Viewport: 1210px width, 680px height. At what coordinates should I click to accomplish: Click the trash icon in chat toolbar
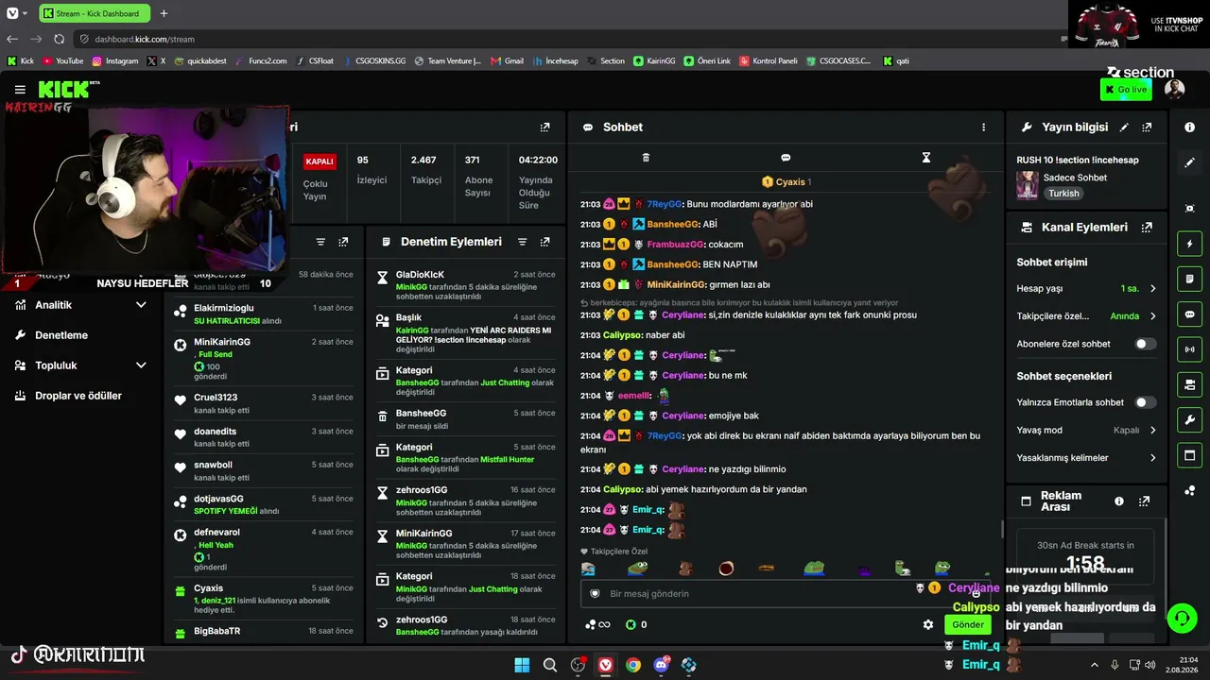[646, 158]
